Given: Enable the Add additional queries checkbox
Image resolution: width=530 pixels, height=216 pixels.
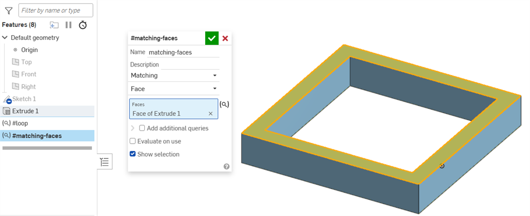Looking at the screenshot, I should [142, 128].
